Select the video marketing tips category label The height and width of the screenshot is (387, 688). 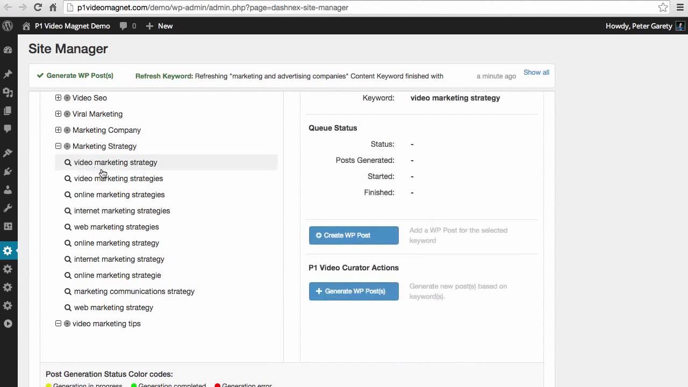(106, 324)
